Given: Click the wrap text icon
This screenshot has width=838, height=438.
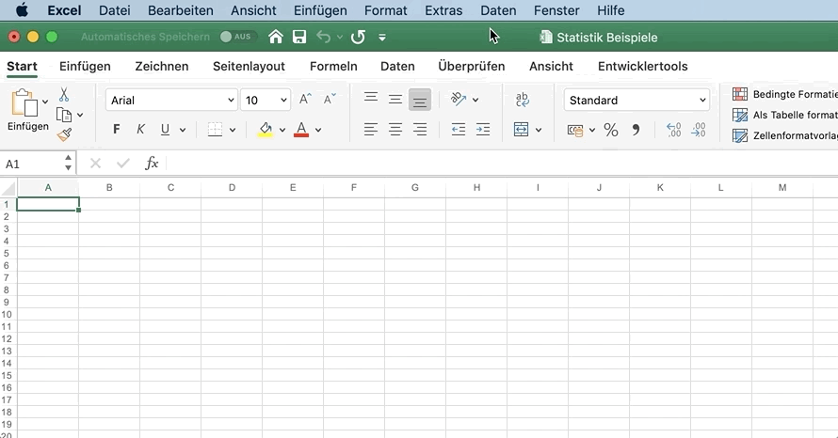Looking at the screenshot, I should tap(523, 100).
